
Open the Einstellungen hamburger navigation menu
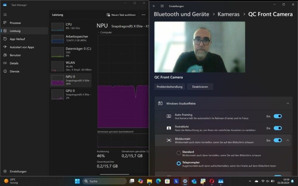pyautogui.click(x=162, y=6)
